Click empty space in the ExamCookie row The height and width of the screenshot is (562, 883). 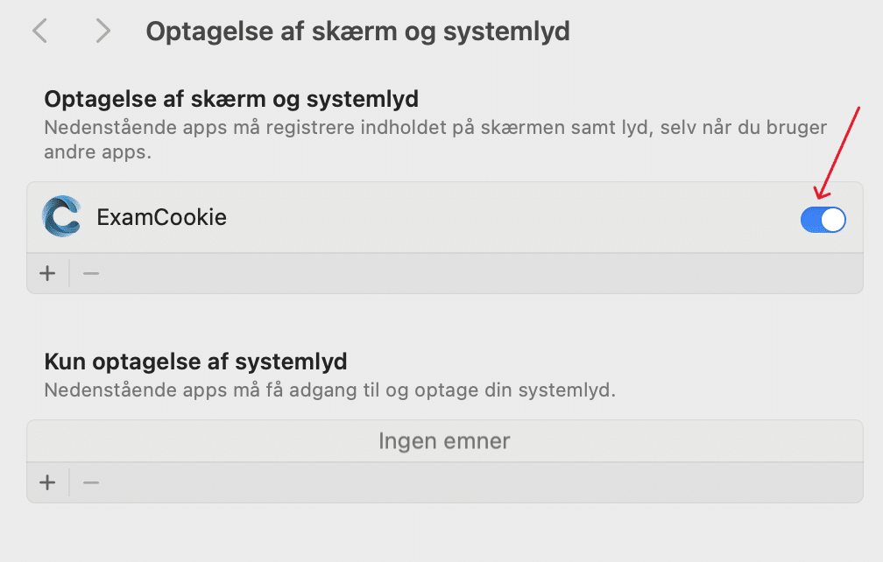(x=508, y=218)
